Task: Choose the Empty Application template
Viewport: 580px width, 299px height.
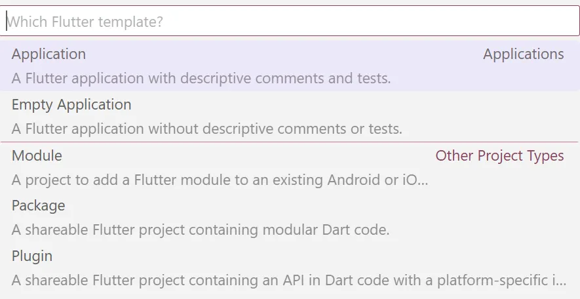Action: [x=71, y=105]
